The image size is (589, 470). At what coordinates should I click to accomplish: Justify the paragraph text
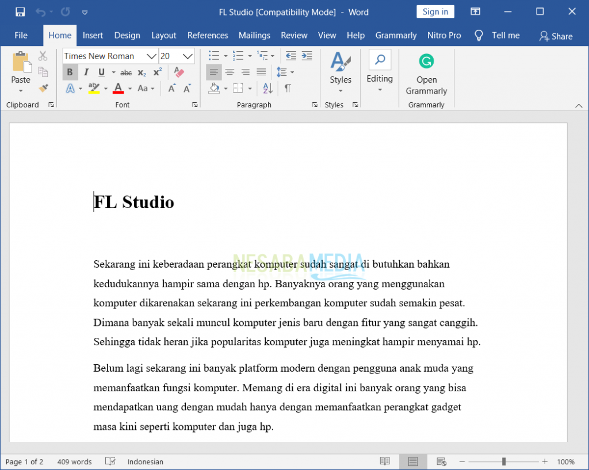pyautogui.click(x=261, y=72)
